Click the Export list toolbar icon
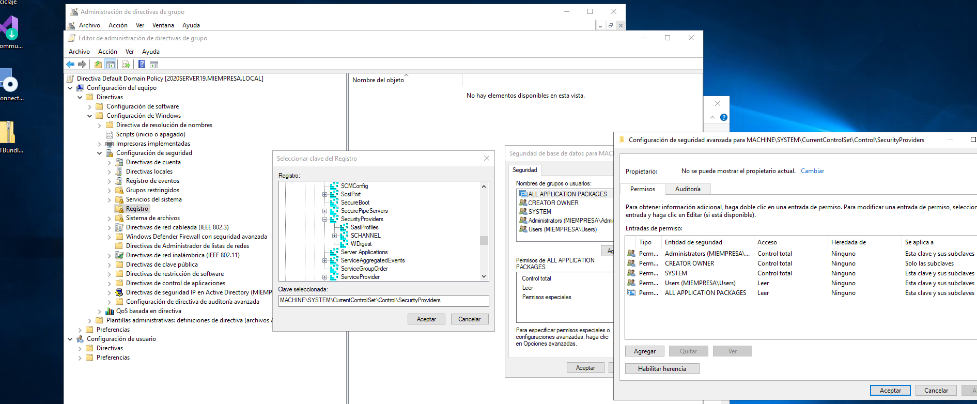The width and height of the screenshot is (977, 404). click(126, 65)
